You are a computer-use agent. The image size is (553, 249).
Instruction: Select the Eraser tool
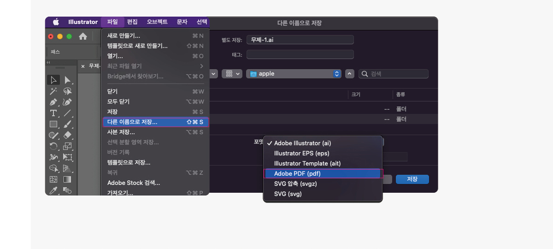(68, 135)
